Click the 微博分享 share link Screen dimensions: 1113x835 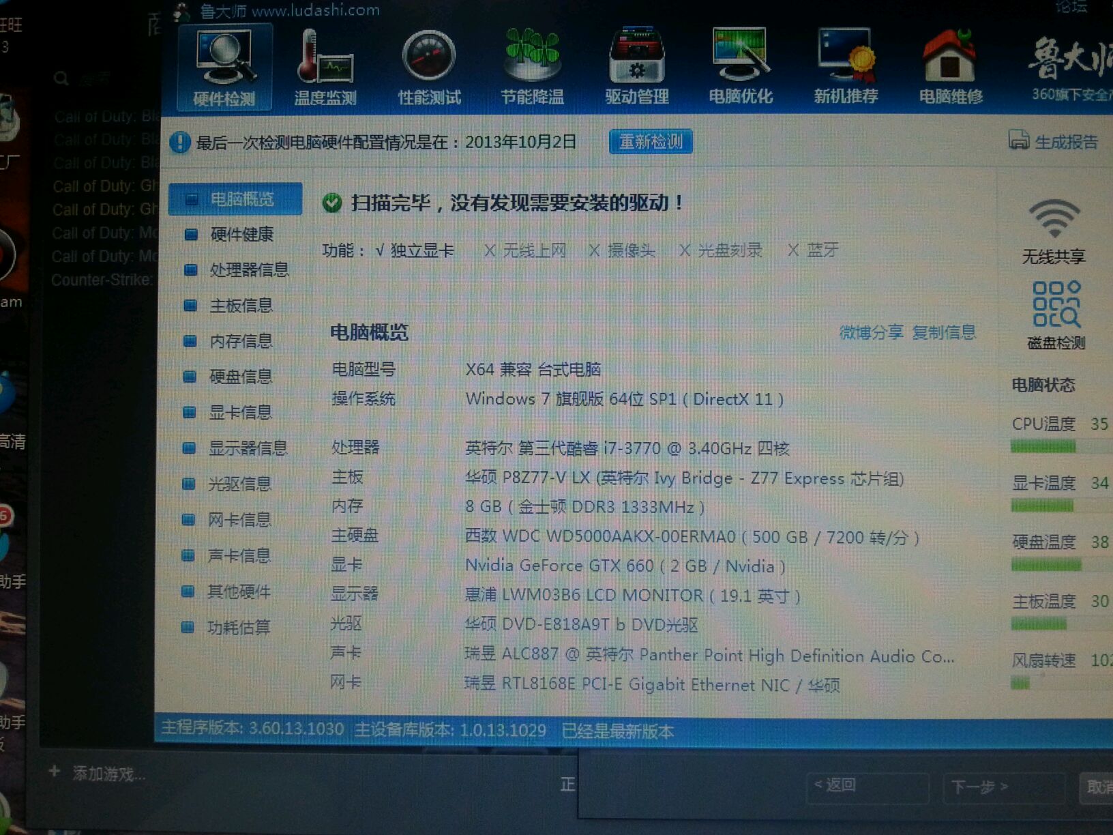point(871,332)
